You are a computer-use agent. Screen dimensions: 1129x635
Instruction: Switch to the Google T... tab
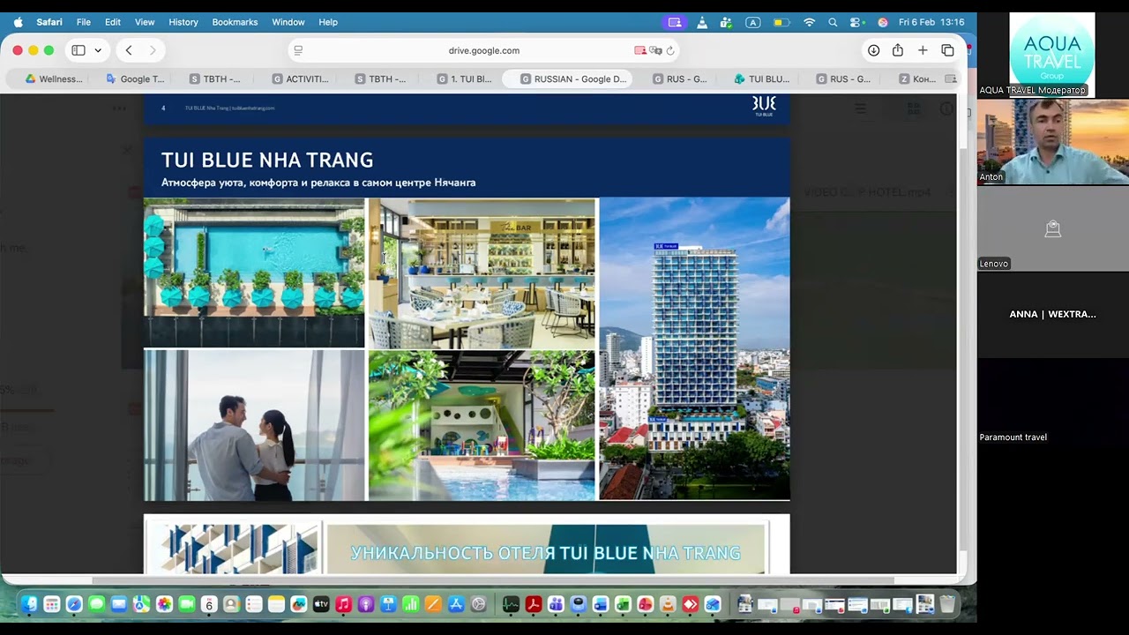click(135, 78)
